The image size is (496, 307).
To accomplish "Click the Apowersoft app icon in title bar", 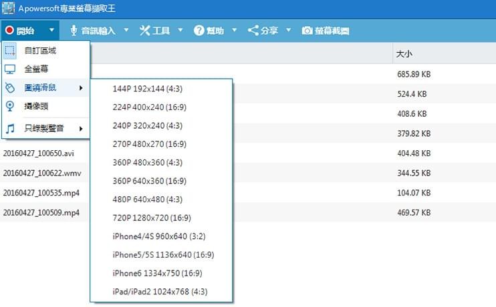I will 8,8.
